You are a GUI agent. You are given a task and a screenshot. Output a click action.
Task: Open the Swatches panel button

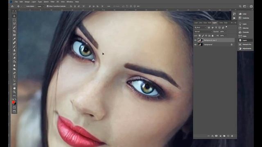(x=245, y=18)
